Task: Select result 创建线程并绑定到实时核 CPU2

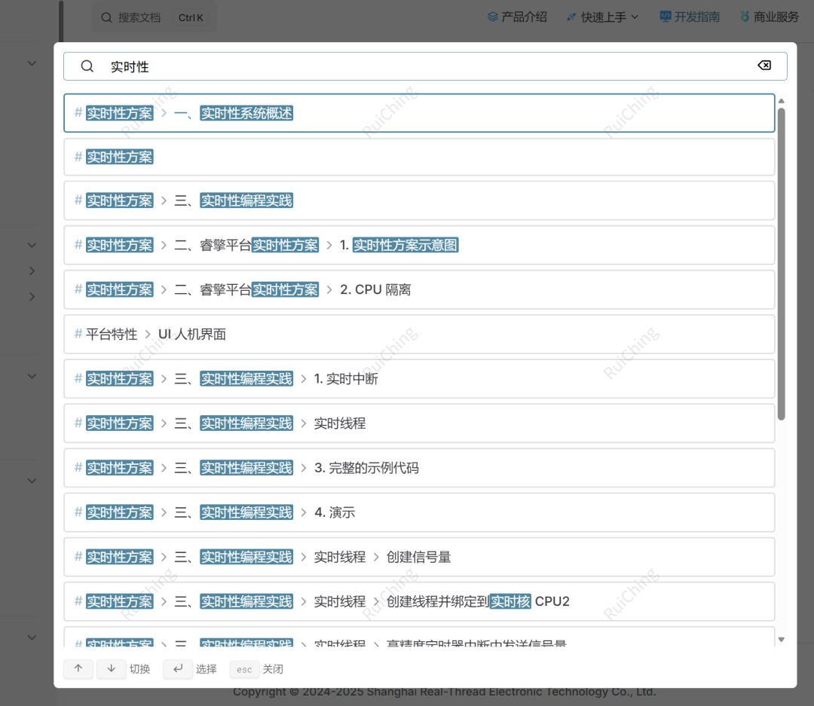Action: pos(419,602)
